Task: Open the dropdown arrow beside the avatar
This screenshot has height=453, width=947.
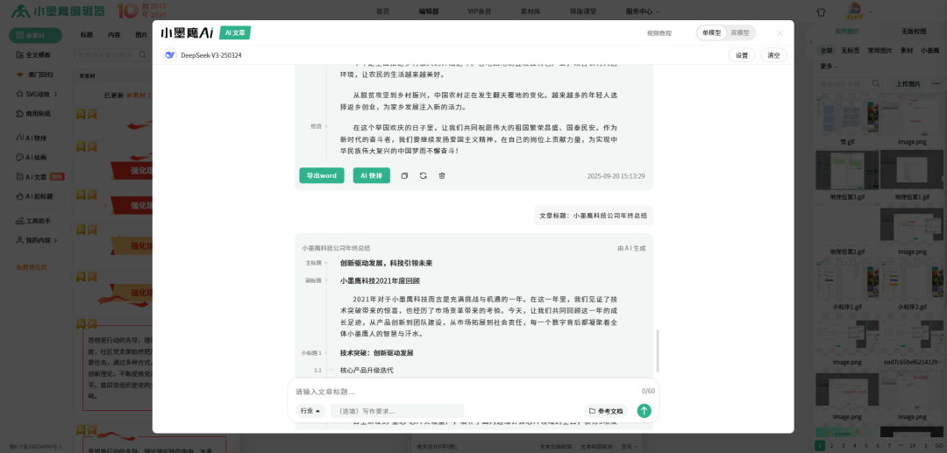Action: [x=871, y=11]
